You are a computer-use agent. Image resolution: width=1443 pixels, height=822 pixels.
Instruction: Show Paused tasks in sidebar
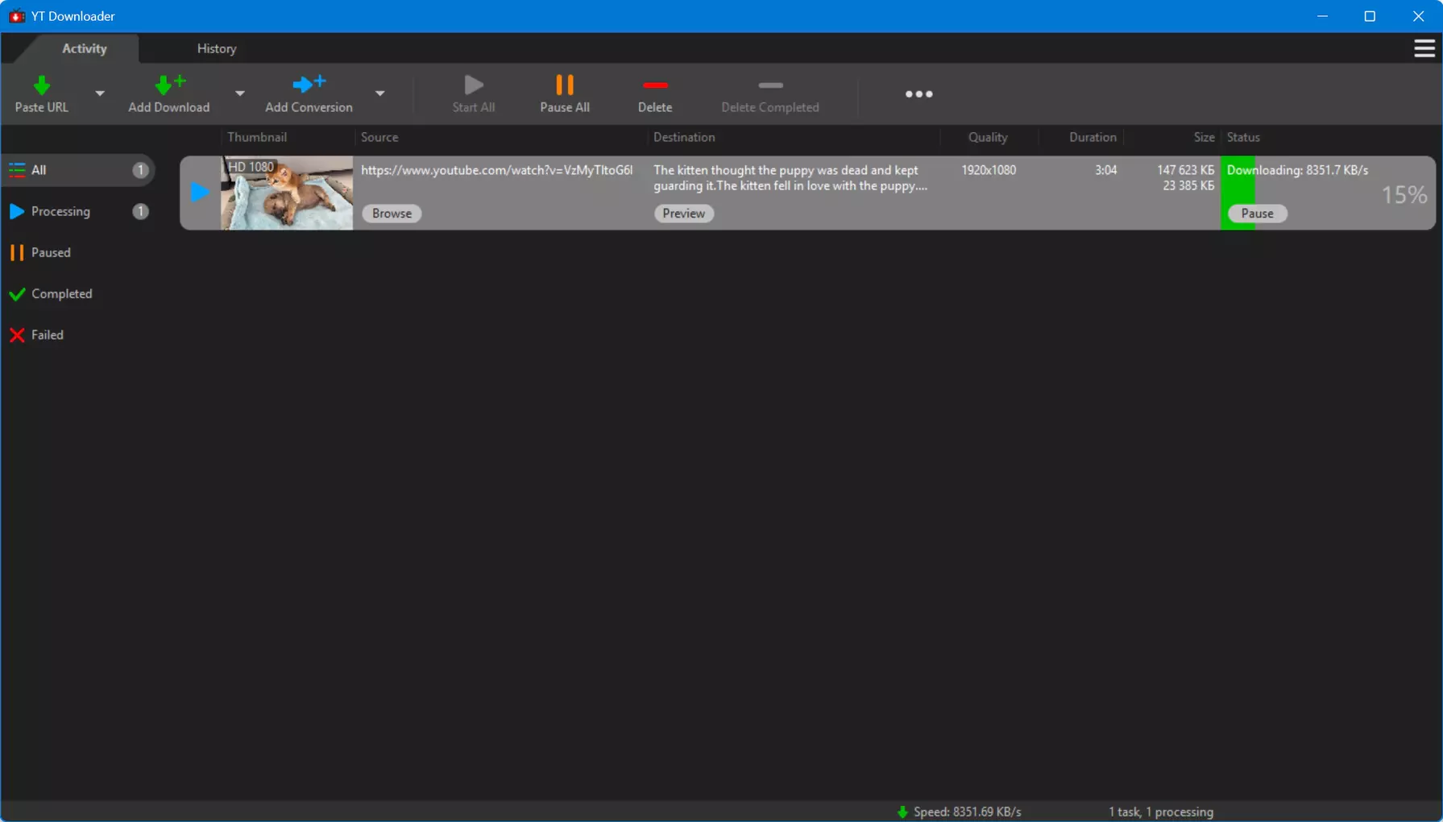pos(78,252)
